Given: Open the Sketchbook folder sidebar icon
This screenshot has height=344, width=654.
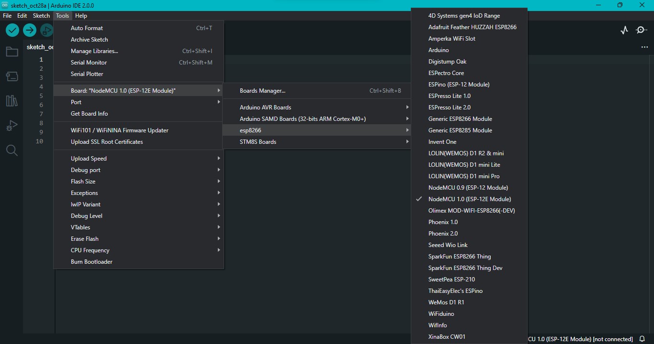Looking at the screenshot, I should [x=11, y=52].
